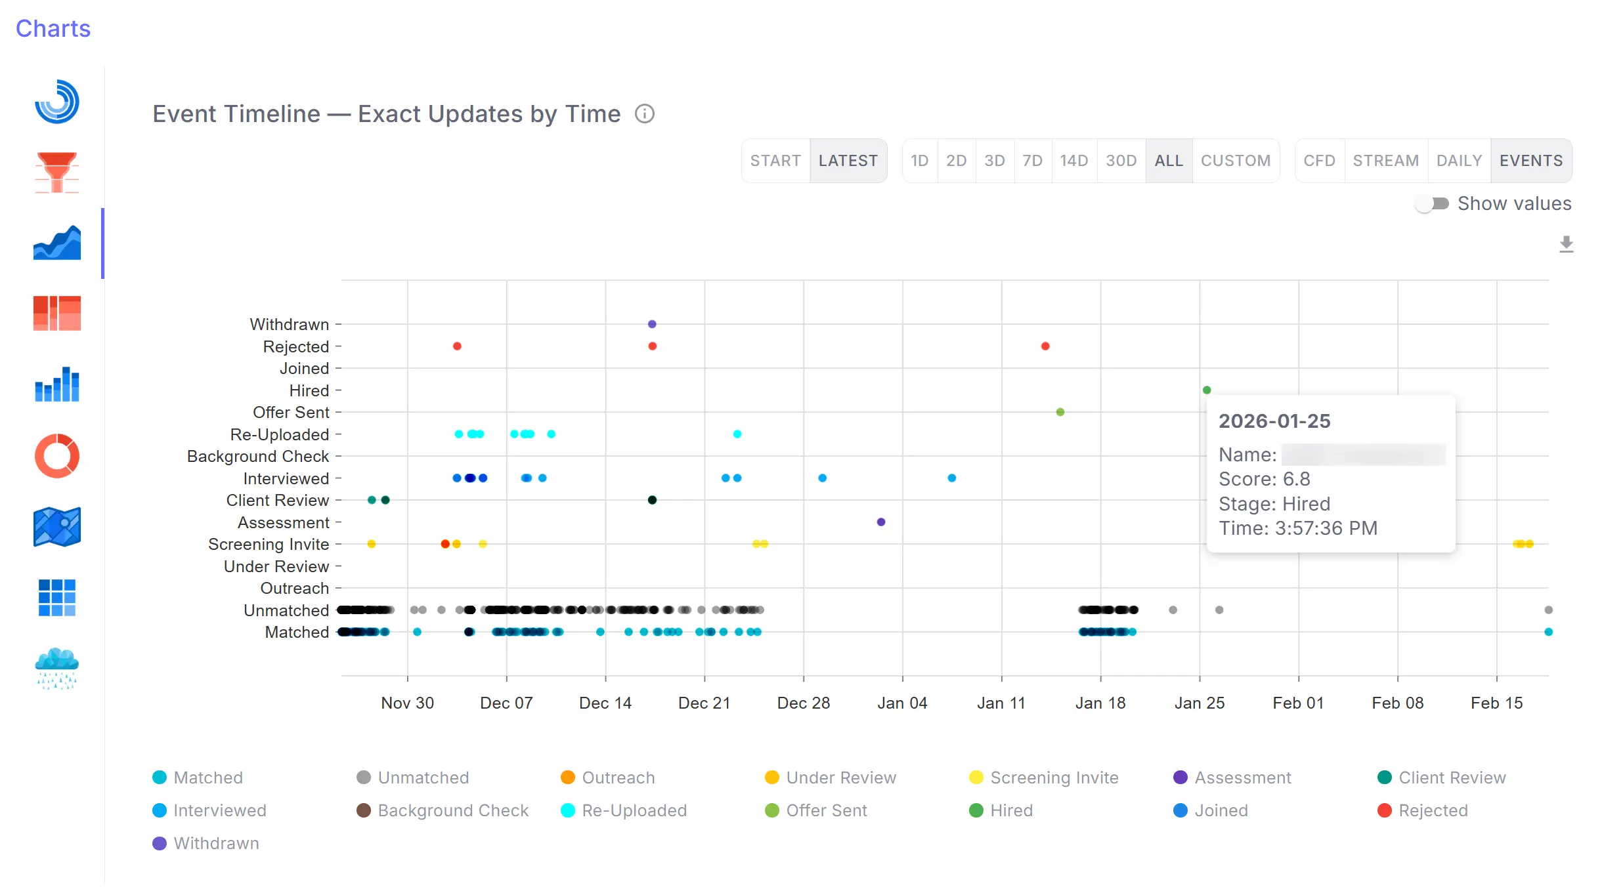Click the Charts heading link
This screenshot has width=1604, height=895.
[53, 29]
